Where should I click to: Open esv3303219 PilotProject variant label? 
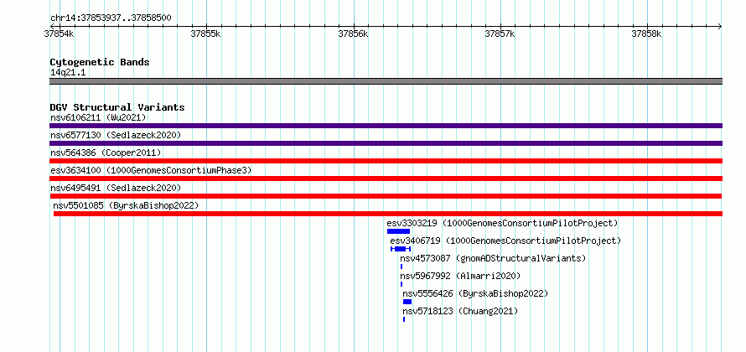point(502,223)
